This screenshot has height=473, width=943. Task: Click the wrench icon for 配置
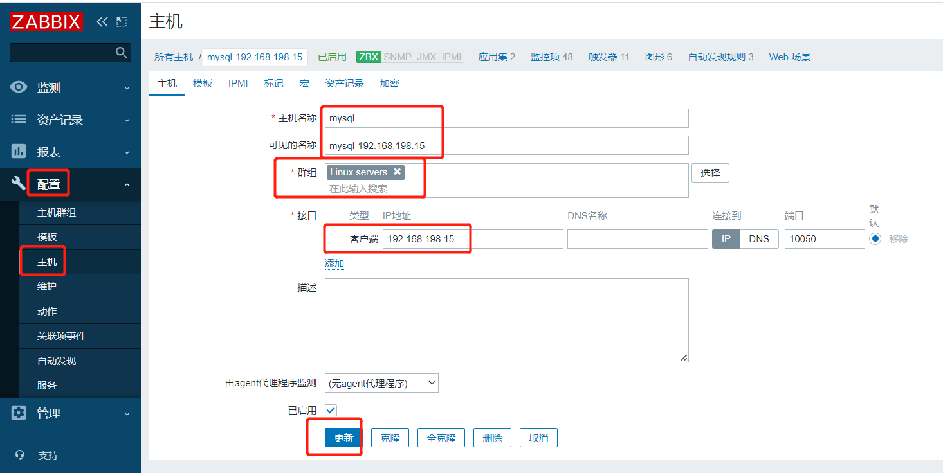click(19, 184)
